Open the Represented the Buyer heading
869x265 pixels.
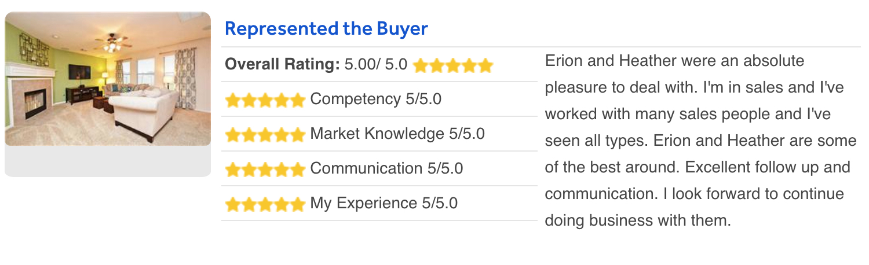pyautogui.click(x=326, y=28)
